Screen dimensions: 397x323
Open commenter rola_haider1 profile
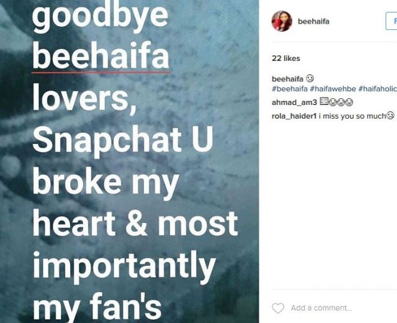294,116
